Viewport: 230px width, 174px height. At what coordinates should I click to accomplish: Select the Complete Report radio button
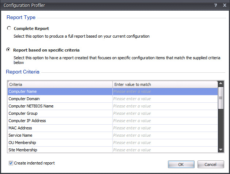click(x=9, y=28)
